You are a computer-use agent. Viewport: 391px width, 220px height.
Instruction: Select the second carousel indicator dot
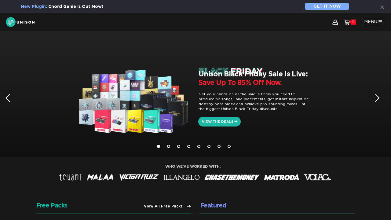pos(168,146)
